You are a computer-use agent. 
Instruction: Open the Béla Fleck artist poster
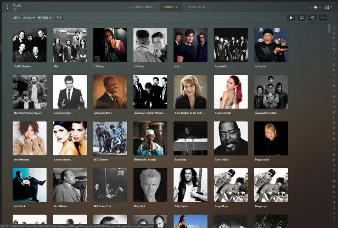click(x=29, y=185)
